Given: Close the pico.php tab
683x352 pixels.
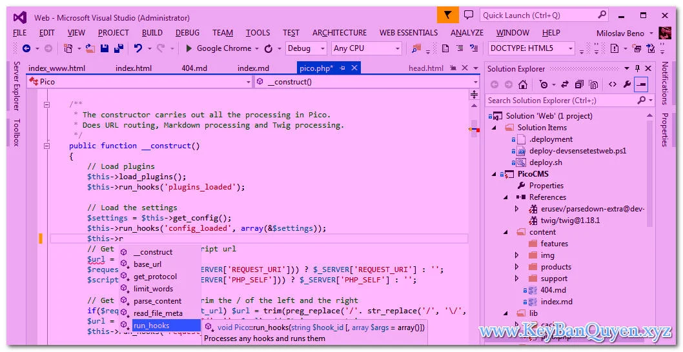Looking at the screenshot, I should pyautogui.click(x=354, y=68).
